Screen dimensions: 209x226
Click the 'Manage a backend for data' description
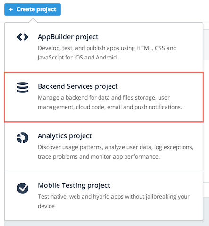pos(110,102)
